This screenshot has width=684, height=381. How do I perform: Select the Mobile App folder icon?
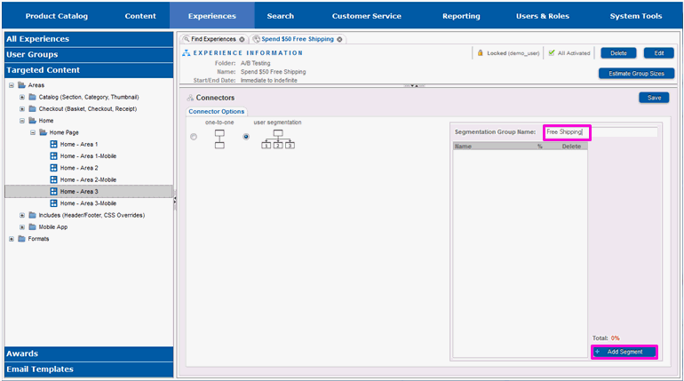pos(32,226)
